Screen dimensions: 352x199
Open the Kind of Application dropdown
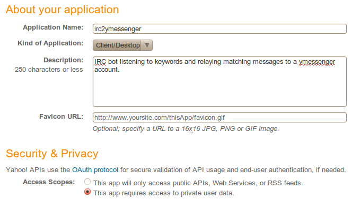[122, 45]
